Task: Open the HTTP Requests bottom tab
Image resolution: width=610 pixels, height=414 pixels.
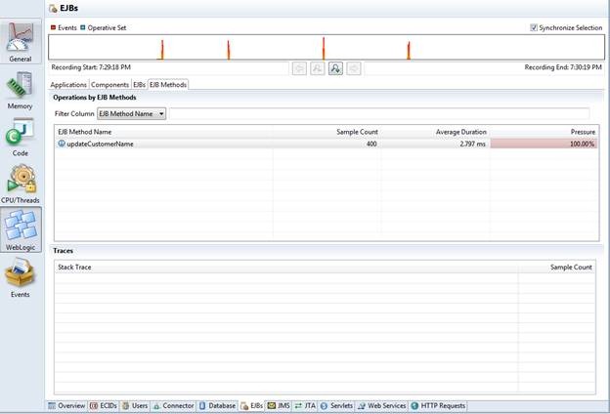Action: (x=438, y=405)
